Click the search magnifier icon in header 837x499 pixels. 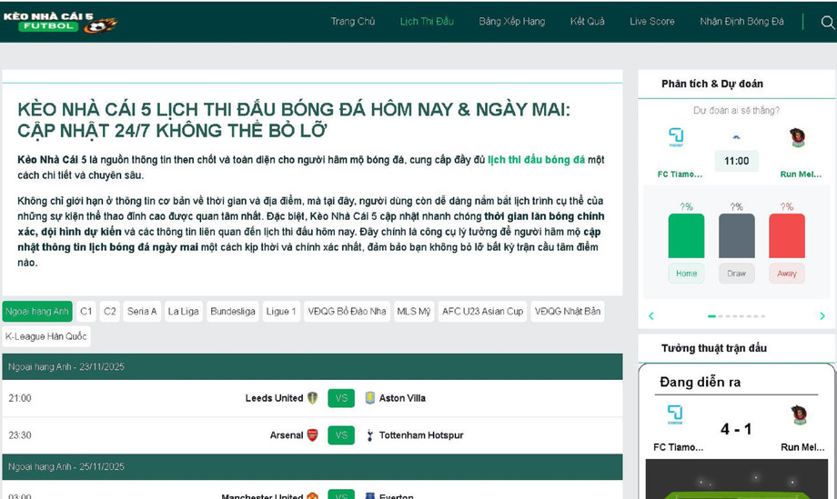827,22
